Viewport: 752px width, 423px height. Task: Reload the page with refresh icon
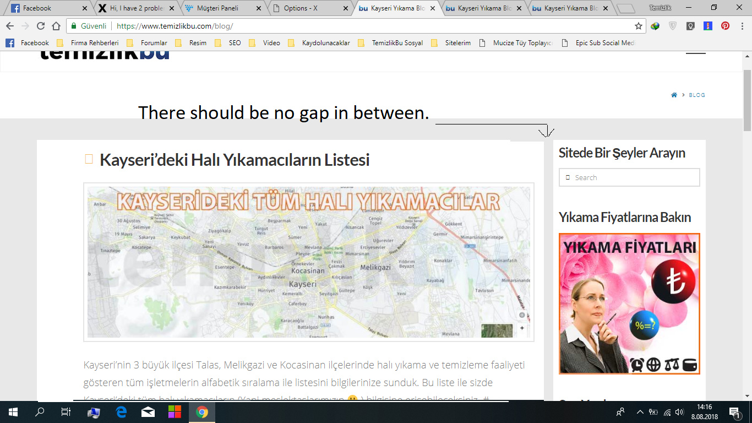tap(41, 26)
